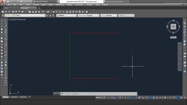The image size is (187, 105).
Task: Select the Zoom Realtime magnifier tool
Action: 57,12
